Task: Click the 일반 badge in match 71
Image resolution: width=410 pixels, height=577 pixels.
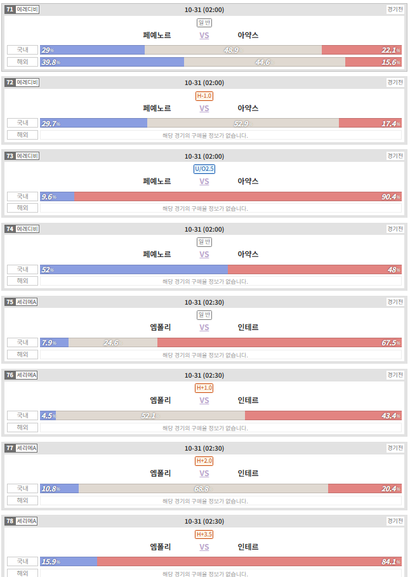Action: pyautogui.click(x=204, y=23)
